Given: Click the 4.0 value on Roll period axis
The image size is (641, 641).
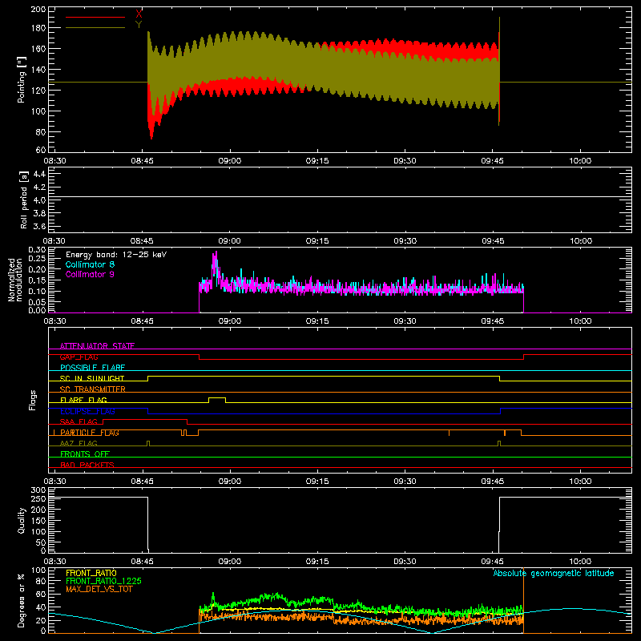Looking at the screenshot, I should [x=39, y=200].
